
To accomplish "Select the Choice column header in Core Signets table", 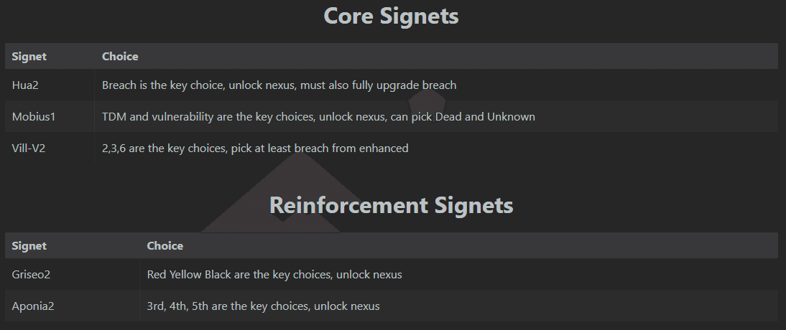I will [x=120, y=56].
